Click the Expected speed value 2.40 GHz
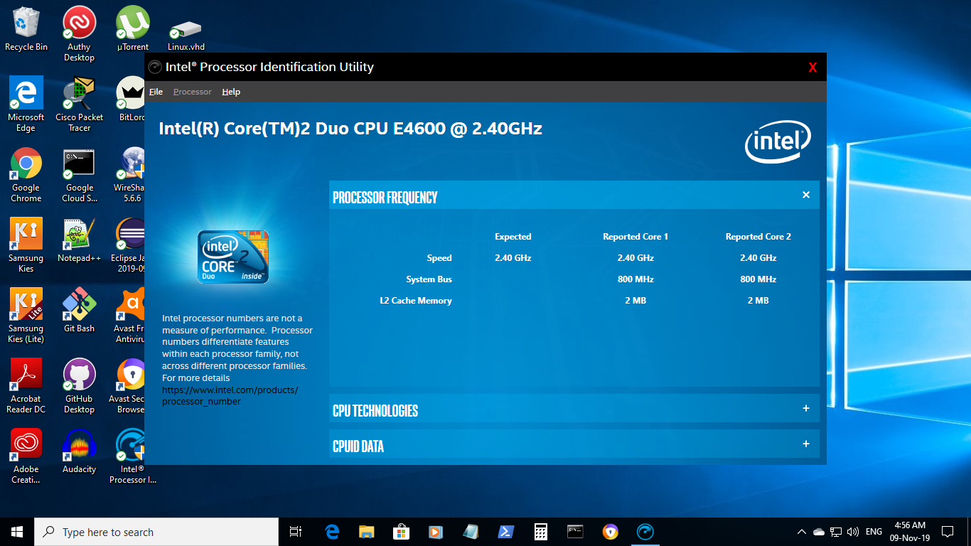Image resolution: width=971 pixels, height=546 pixels. click(513, 258)
